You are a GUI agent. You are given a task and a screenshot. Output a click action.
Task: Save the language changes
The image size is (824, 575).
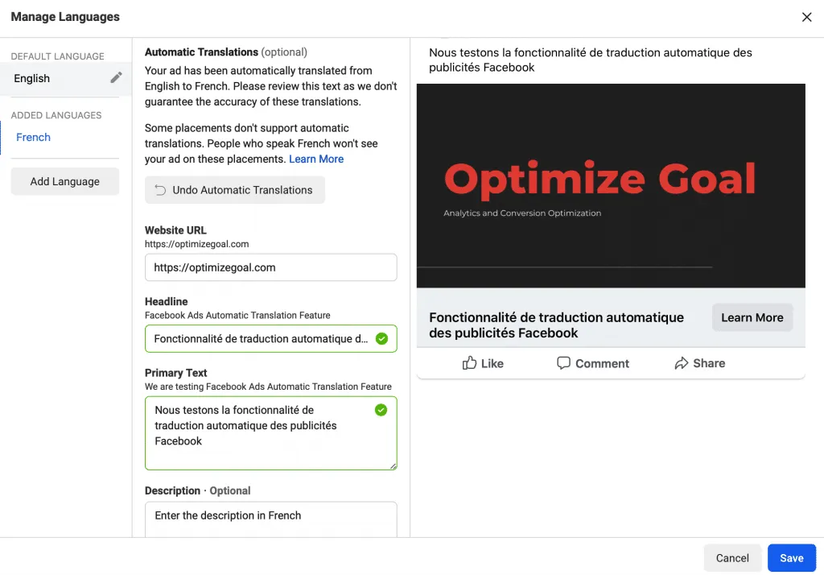pyautogui.click(x=792, y=557)
